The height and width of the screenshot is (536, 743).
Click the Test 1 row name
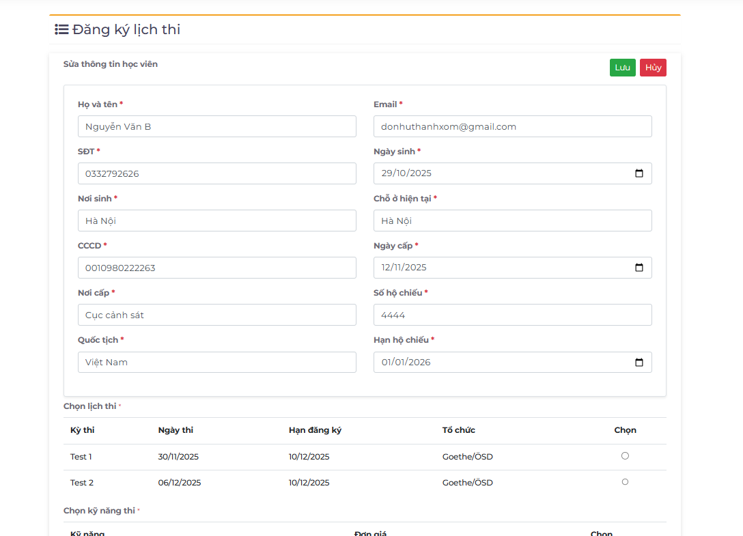click(81, 457)
